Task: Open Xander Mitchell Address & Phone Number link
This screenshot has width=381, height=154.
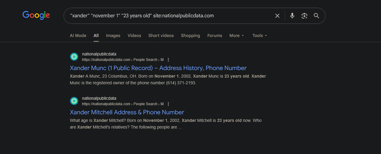Action: click(x=127, y=112)
